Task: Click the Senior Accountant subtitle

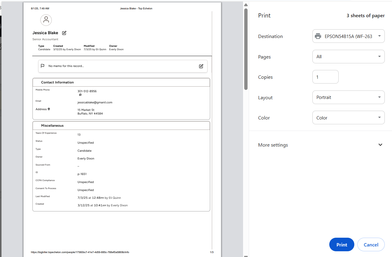Action: pyautogui.click(x=45, y=39)
